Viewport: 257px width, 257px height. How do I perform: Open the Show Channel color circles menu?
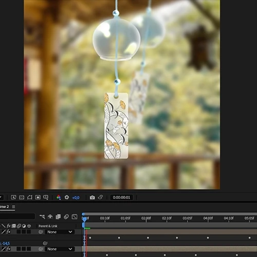point(59,197)
